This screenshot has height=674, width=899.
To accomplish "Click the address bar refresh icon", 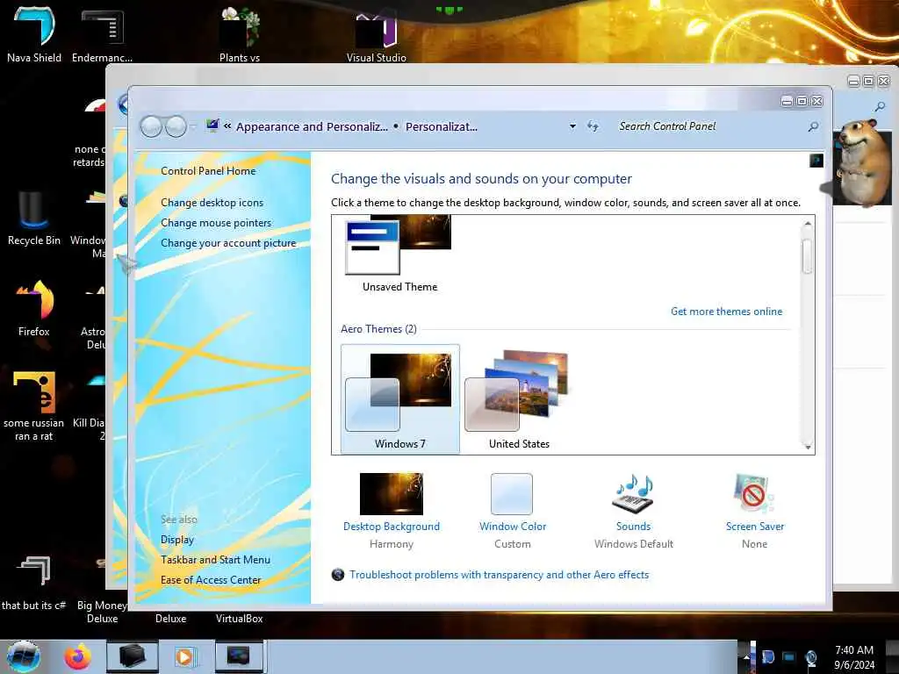I will click(593, 126).
